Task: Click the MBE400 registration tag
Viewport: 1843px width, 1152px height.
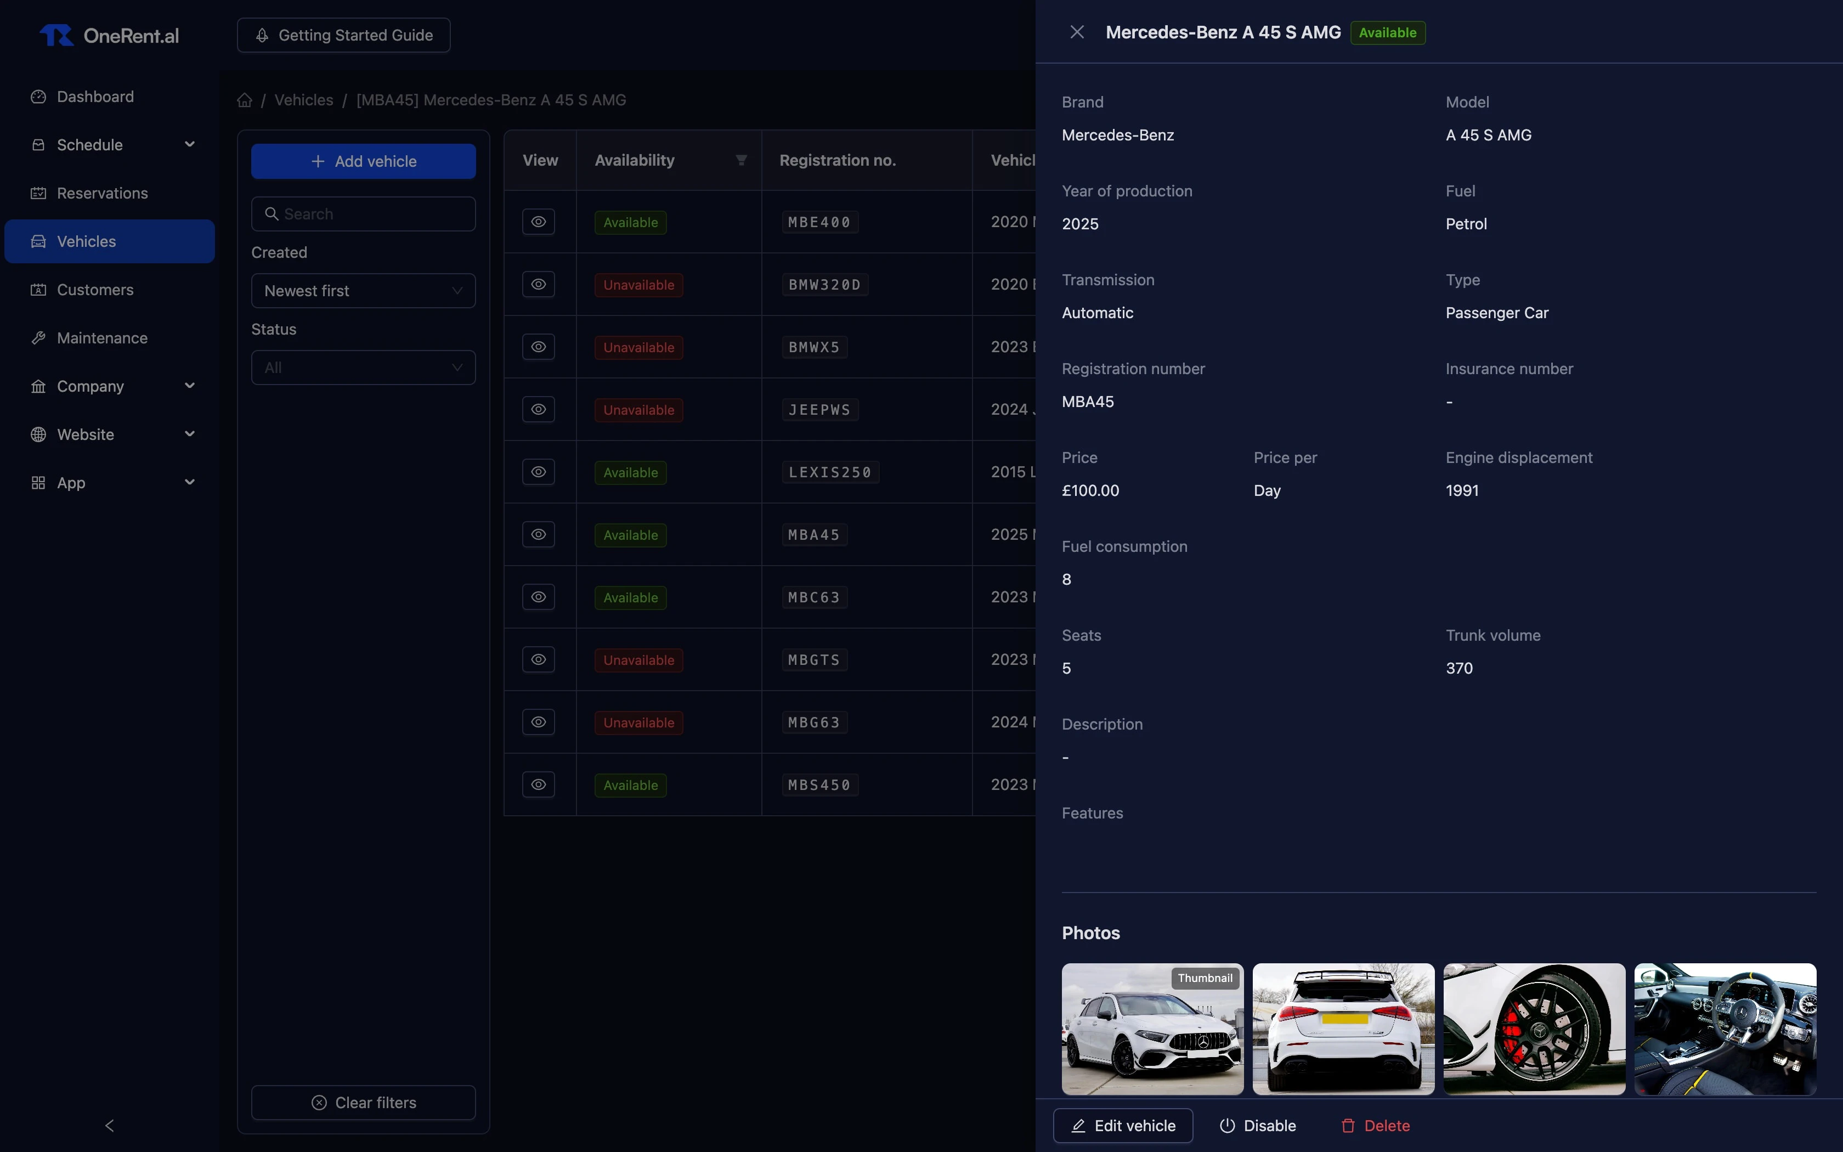Action: tap(819, 223)
